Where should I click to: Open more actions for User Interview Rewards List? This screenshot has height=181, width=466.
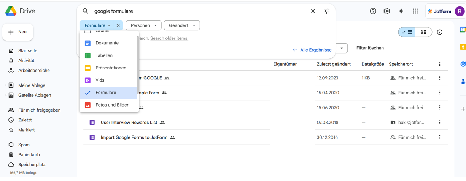(x=439, y=123)
